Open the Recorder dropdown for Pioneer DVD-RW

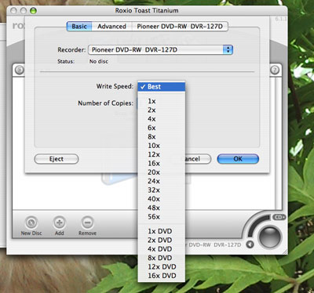pyautogui.click(x=160, y=49)
